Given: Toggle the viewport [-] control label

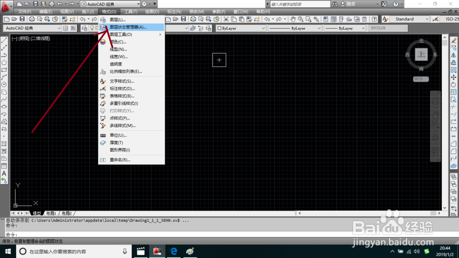Looking at the screenshot, I should (14, 39).
